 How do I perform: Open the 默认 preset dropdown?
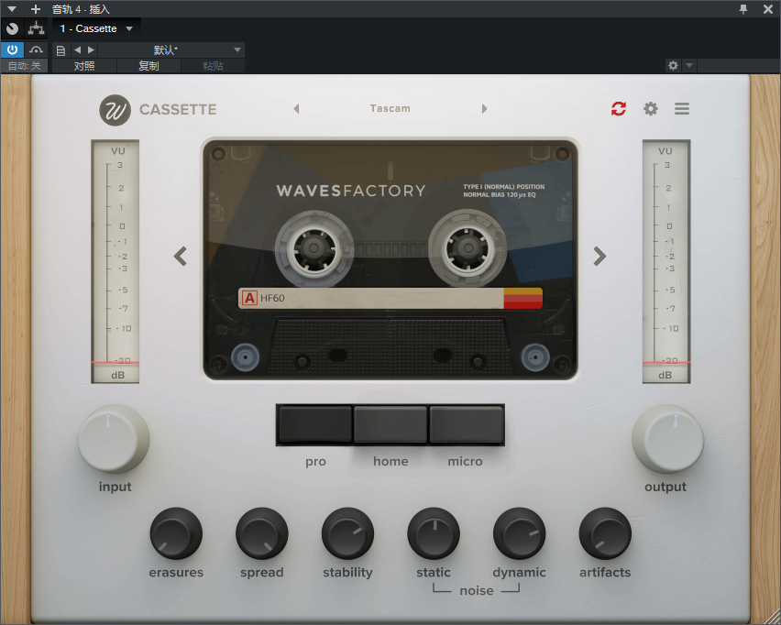click(171, 49)
